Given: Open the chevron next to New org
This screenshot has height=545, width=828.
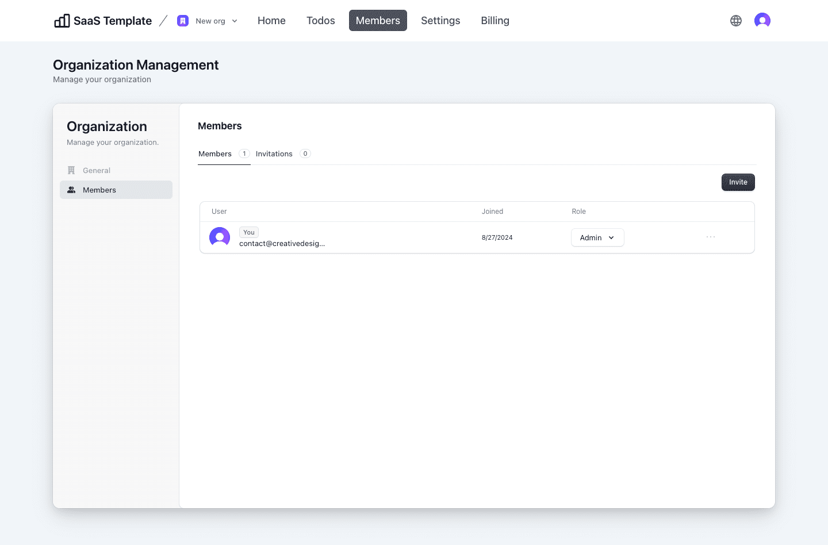Looking at the screenshot, I should pyautogui.click(x=235, y=21).
